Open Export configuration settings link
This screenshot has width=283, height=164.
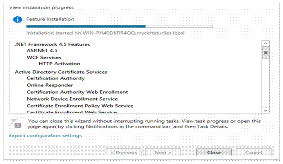pyautogui.click(x=45, y=135)
